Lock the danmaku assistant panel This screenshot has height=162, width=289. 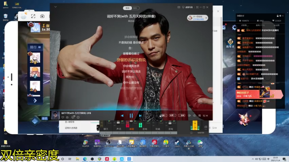click(277, 16)
